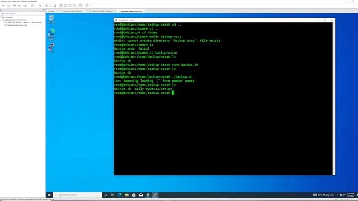The height and width of the screenshot is (201, 358).
Task: Click the Microsoft Edge desktop icon
Action: [x=51, y=34]
